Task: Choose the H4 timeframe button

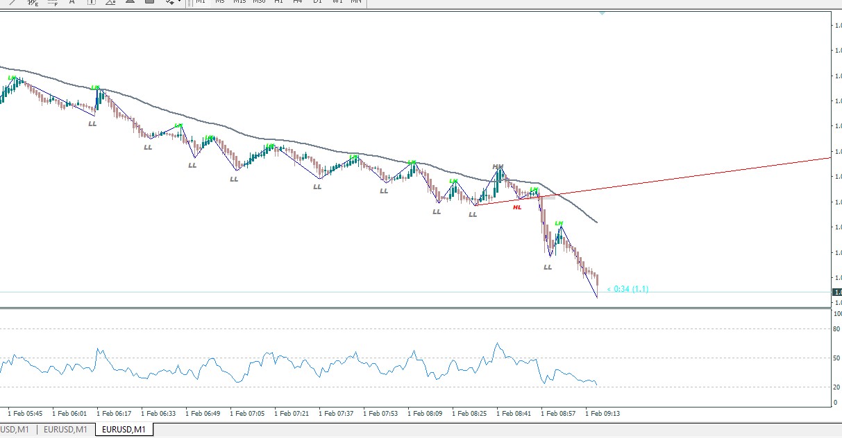Action: pyautogui.click(x=298, y=2)
